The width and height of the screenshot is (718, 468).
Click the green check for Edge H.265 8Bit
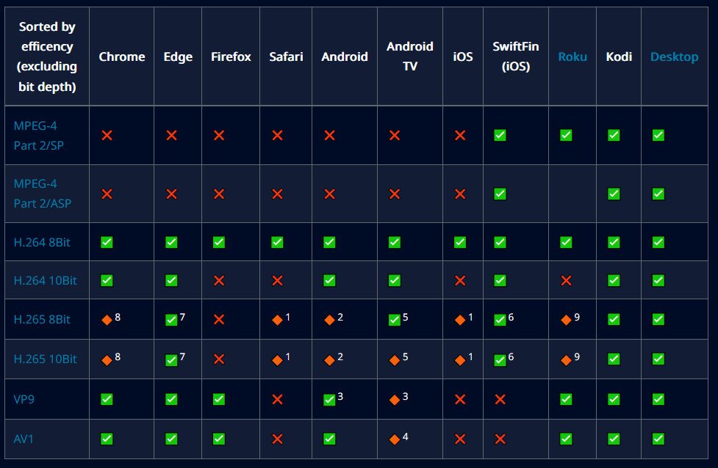171,320
